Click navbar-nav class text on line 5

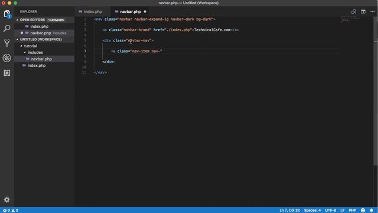pos(139,41)
